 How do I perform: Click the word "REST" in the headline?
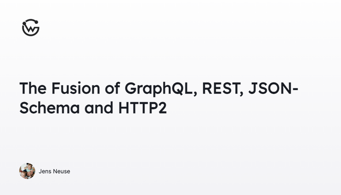click(220, 88)
